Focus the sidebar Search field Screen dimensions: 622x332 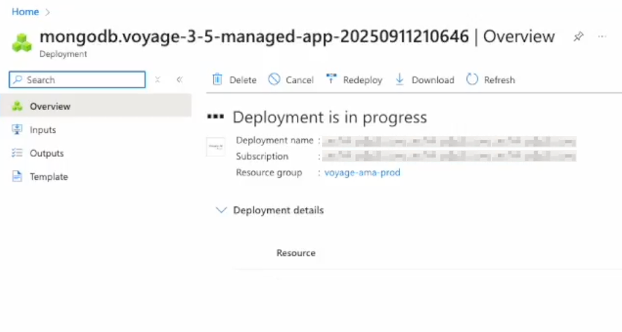click(77, 80)
